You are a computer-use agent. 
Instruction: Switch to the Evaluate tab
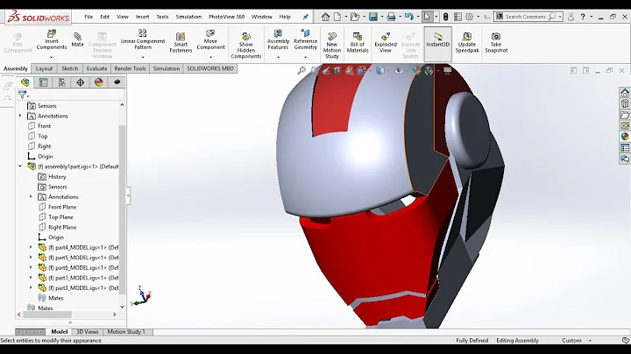[x=97, y=68]
